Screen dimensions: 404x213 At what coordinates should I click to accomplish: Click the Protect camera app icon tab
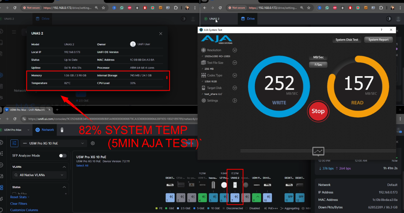tap(62, 130)
